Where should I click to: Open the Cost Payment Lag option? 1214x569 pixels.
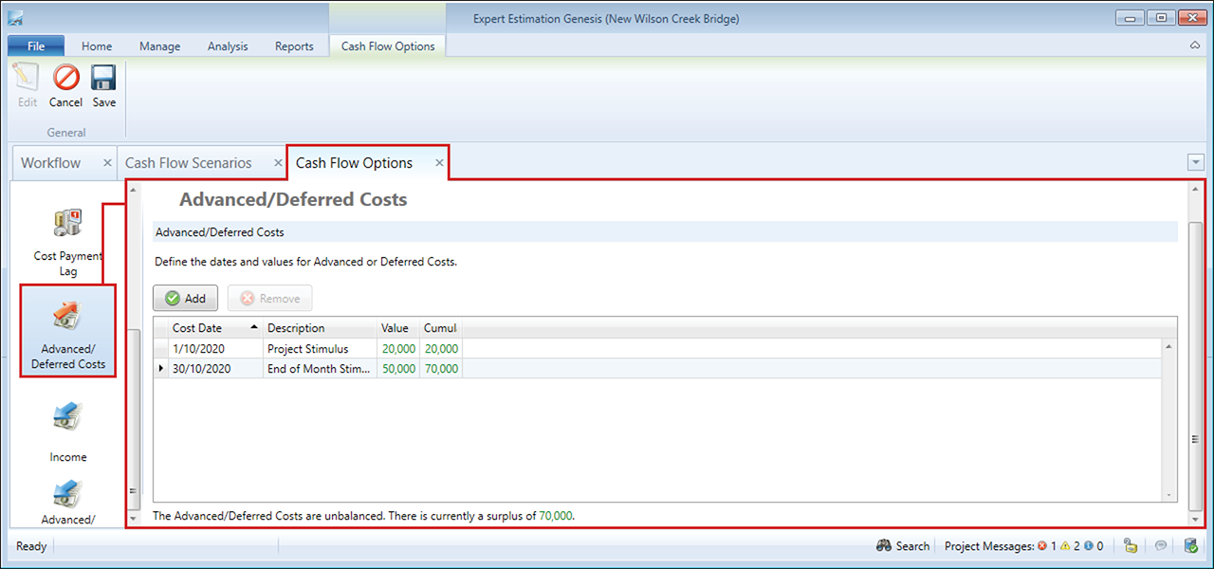click(68, 224)
